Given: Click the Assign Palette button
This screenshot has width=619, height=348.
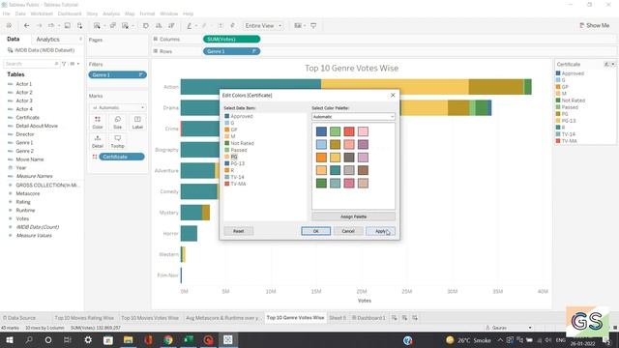Looking at the screenshot, I should pos(353,217).
